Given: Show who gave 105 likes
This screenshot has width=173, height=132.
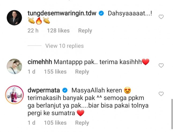Looking at the screenshot, I should pyautogui.click(x=55, y=123).
